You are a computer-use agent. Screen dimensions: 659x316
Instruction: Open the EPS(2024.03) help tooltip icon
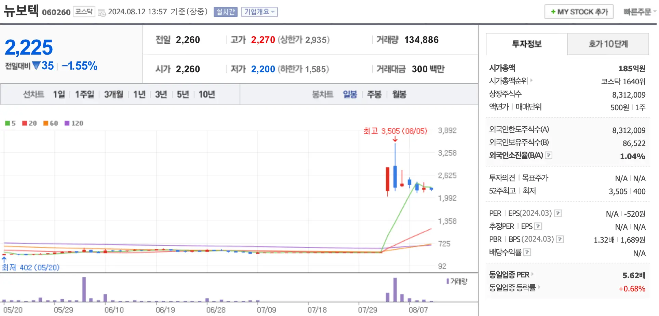coord(557,213)
